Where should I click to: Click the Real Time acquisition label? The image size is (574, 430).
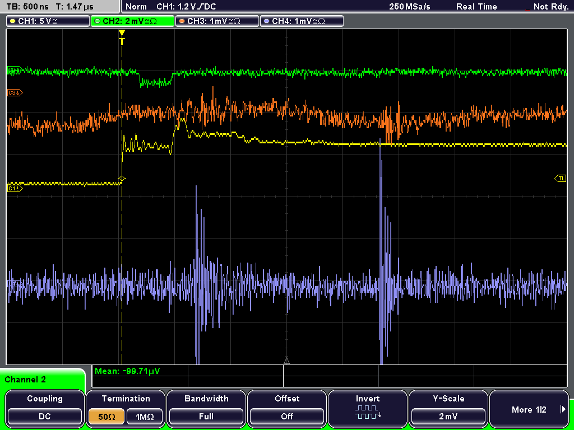(x=476, y=7)
